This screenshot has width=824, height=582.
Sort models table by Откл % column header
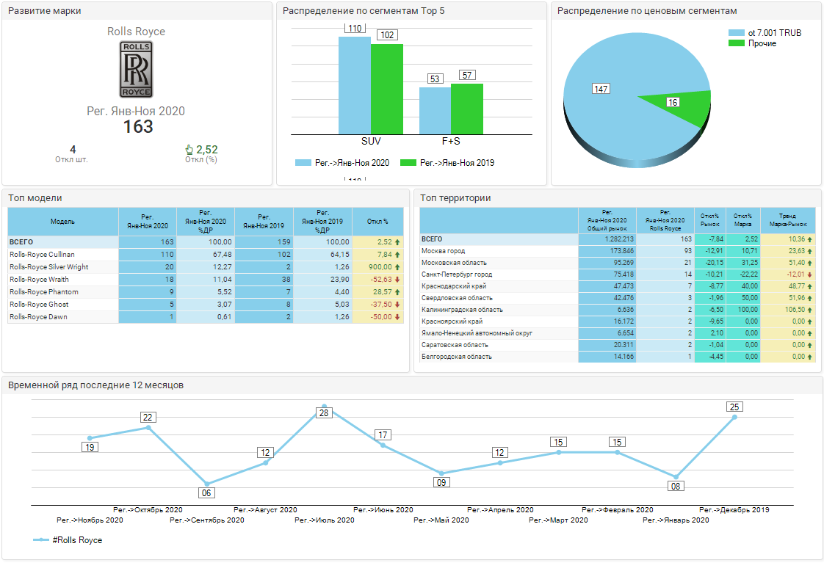point(377,222)
